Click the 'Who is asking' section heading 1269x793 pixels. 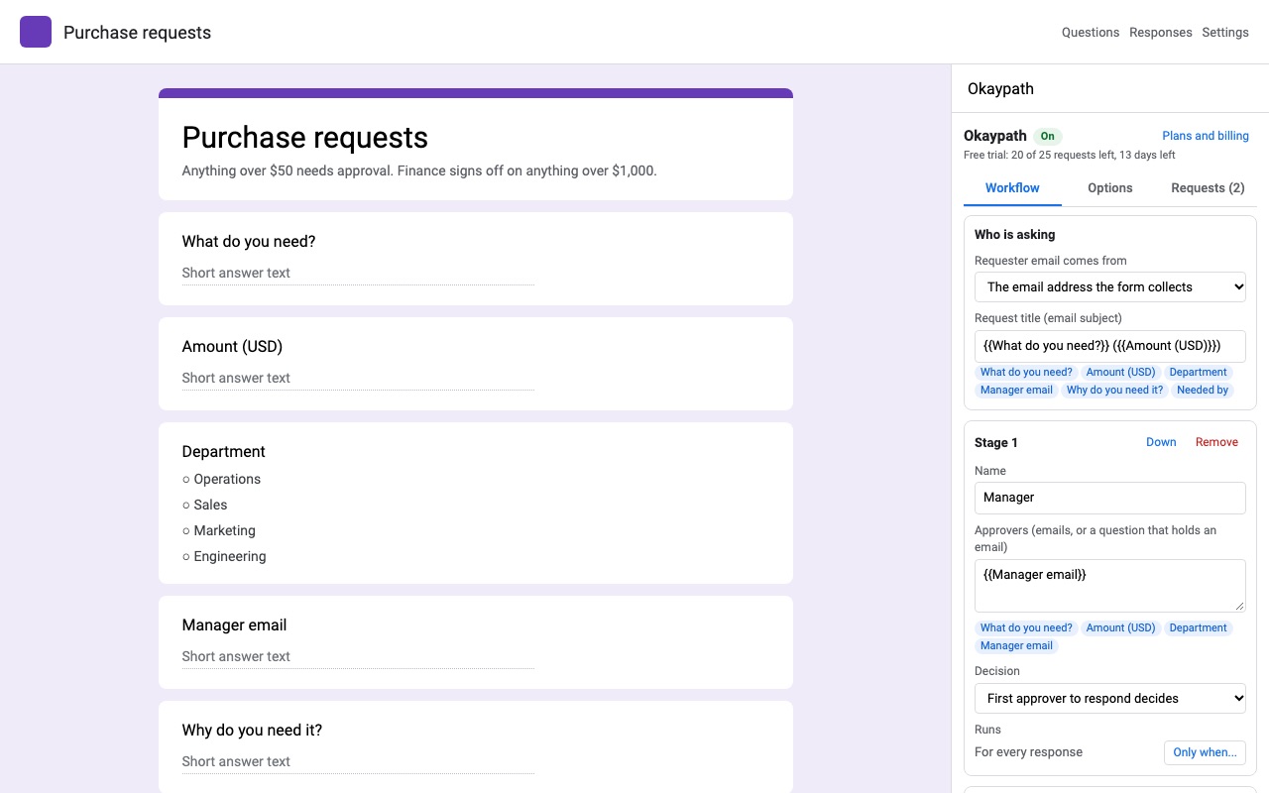[1014, 235]
